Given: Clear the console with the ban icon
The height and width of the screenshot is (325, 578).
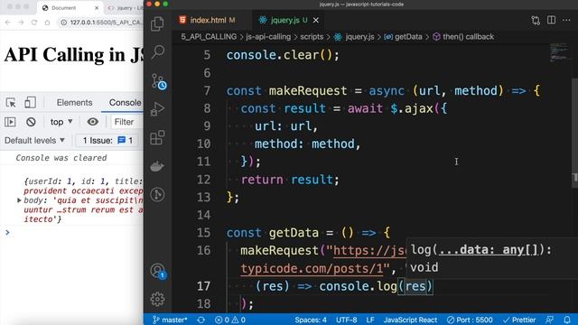Looking at the screenshot, I should (x=31, y=122).
